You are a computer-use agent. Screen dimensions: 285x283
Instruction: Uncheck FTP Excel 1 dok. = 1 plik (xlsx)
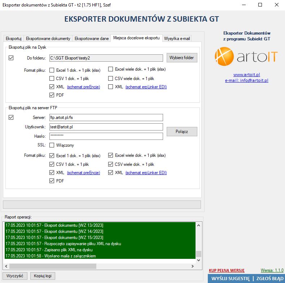point(52,155)
